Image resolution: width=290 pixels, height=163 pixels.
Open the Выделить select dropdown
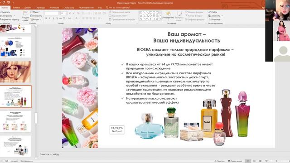(215, 19)
